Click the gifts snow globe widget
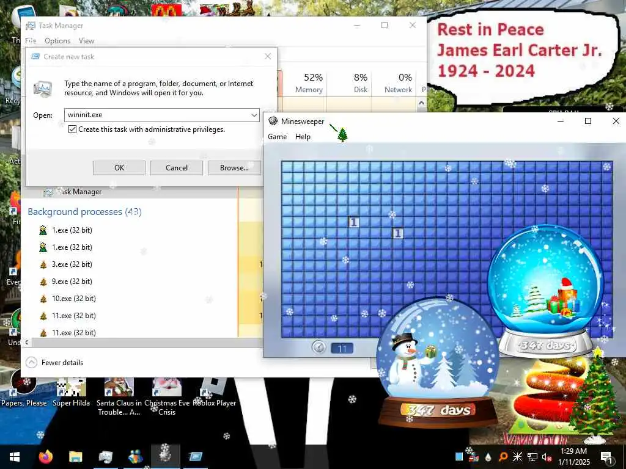 coord(545,290)
